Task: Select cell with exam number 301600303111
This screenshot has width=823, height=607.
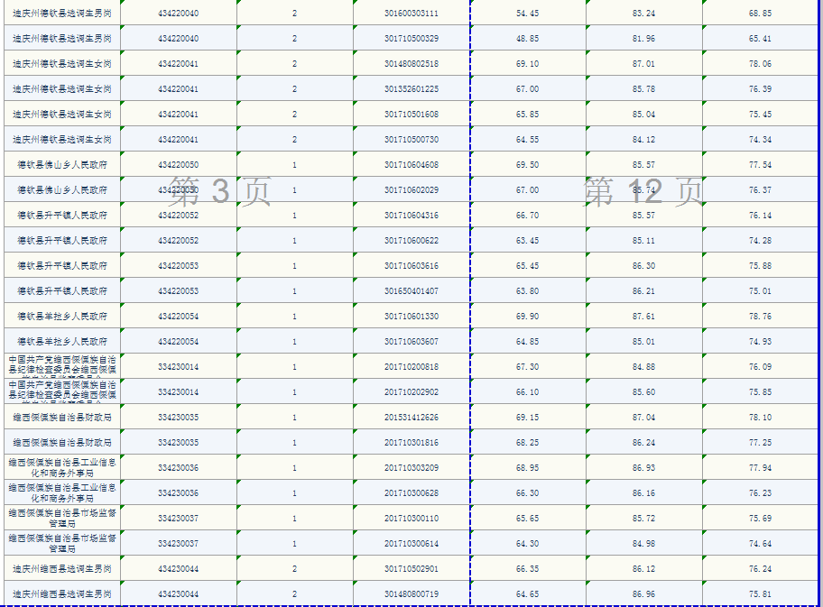Action: click(411, 14)
